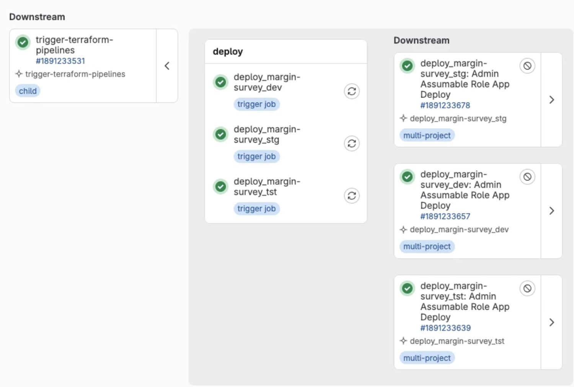Click the child badge
Viewport: 574px width, 387px height.
click(x=28, y=91)
